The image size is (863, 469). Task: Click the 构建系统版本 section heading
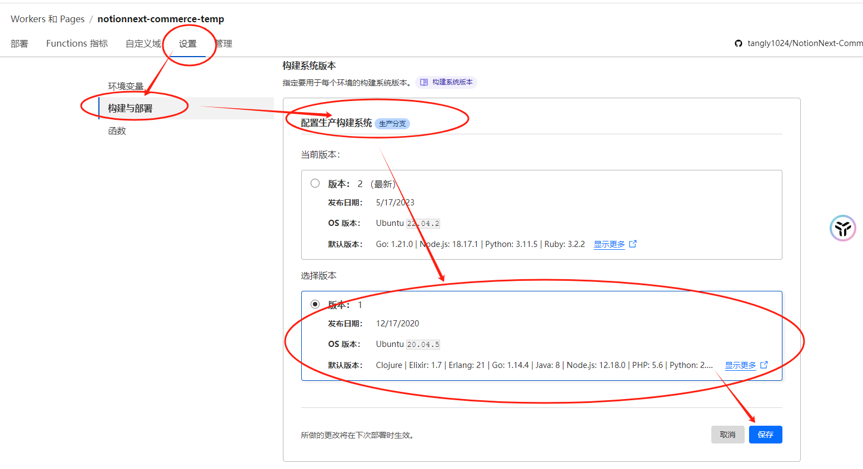pyautogui.click(x=309, y=65)
